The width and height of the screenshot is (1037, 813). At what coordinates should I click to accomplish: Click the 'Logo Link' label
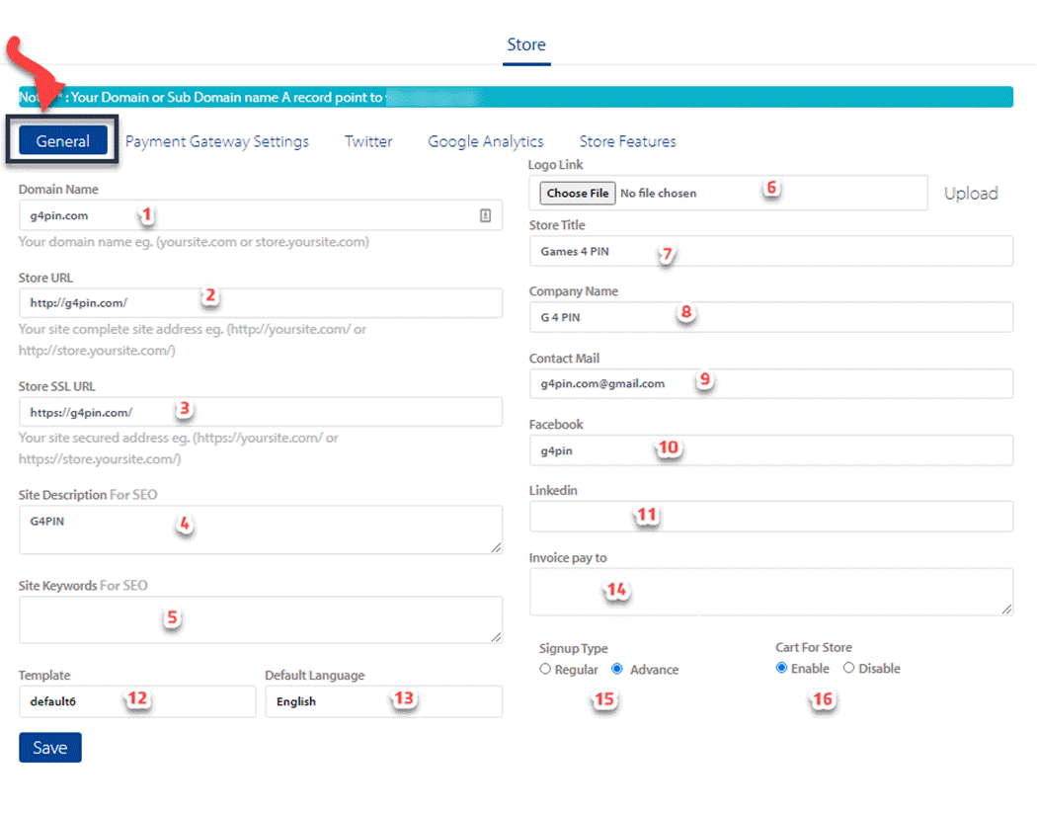555,165
